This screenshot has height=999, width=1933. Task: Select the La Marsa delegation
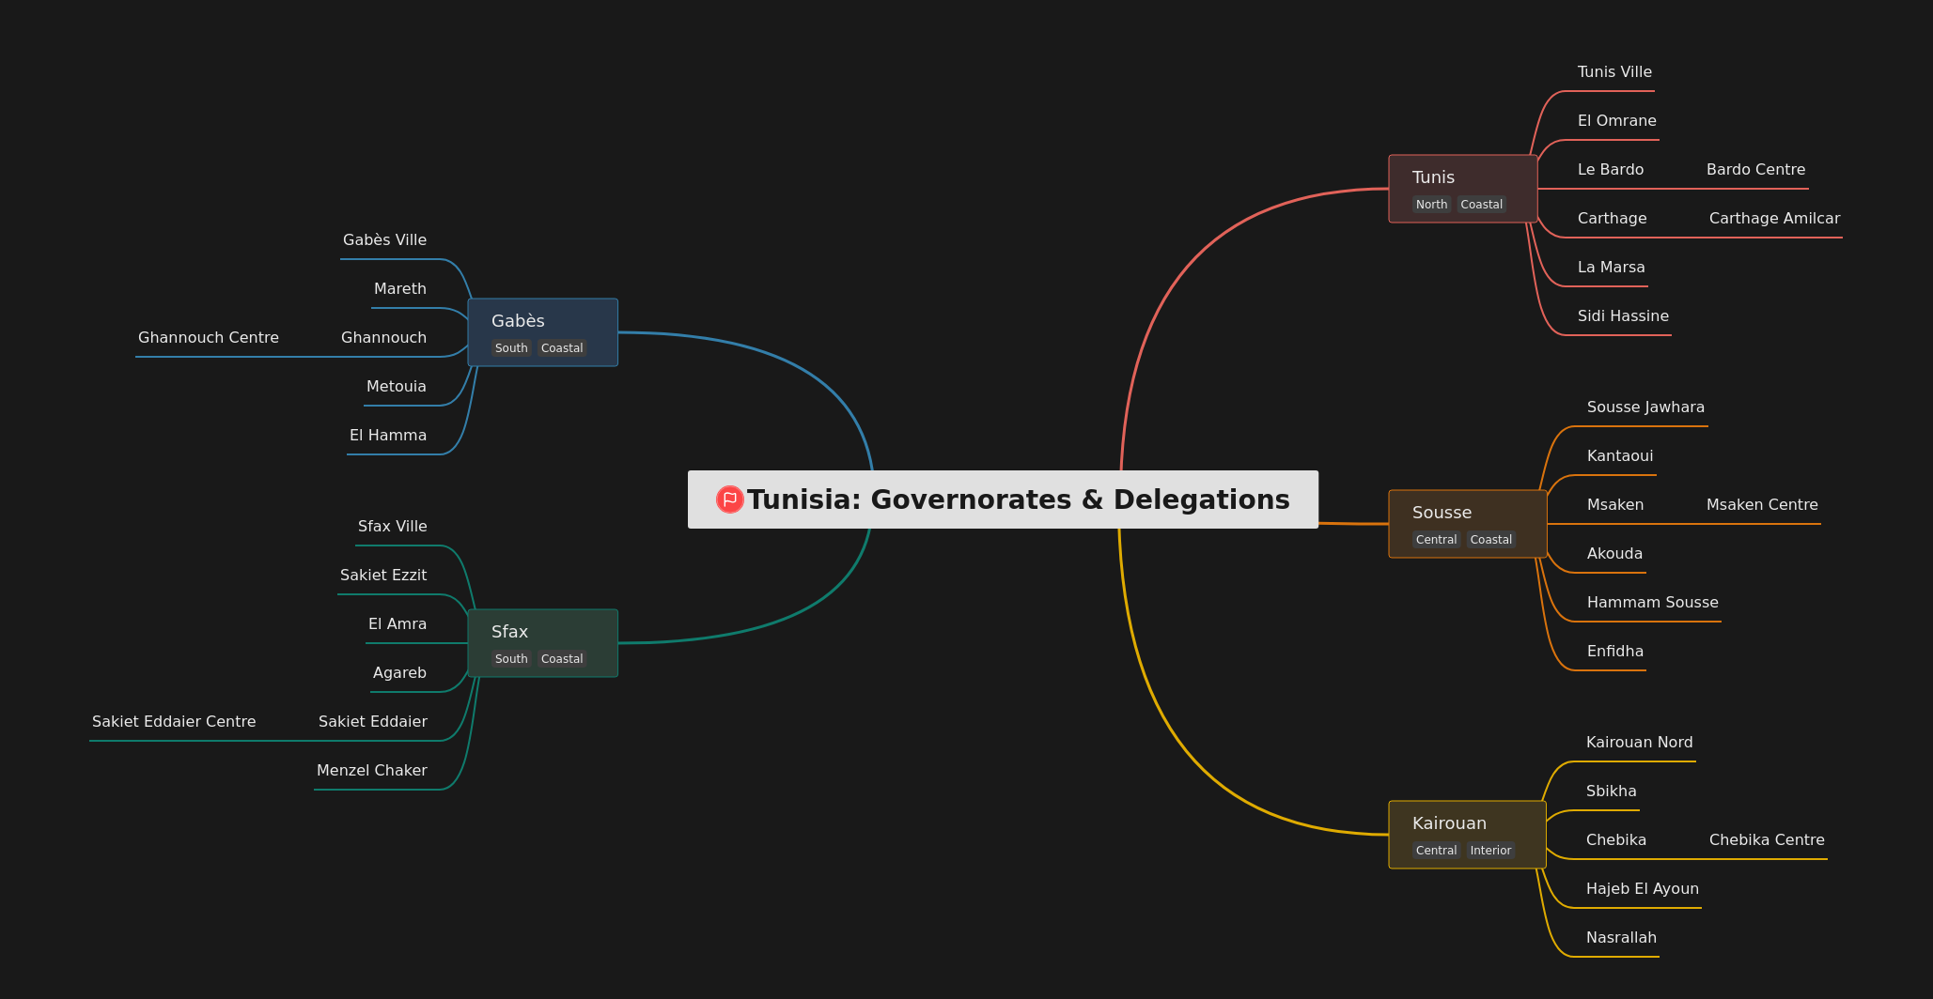(x=1611, y=268)
